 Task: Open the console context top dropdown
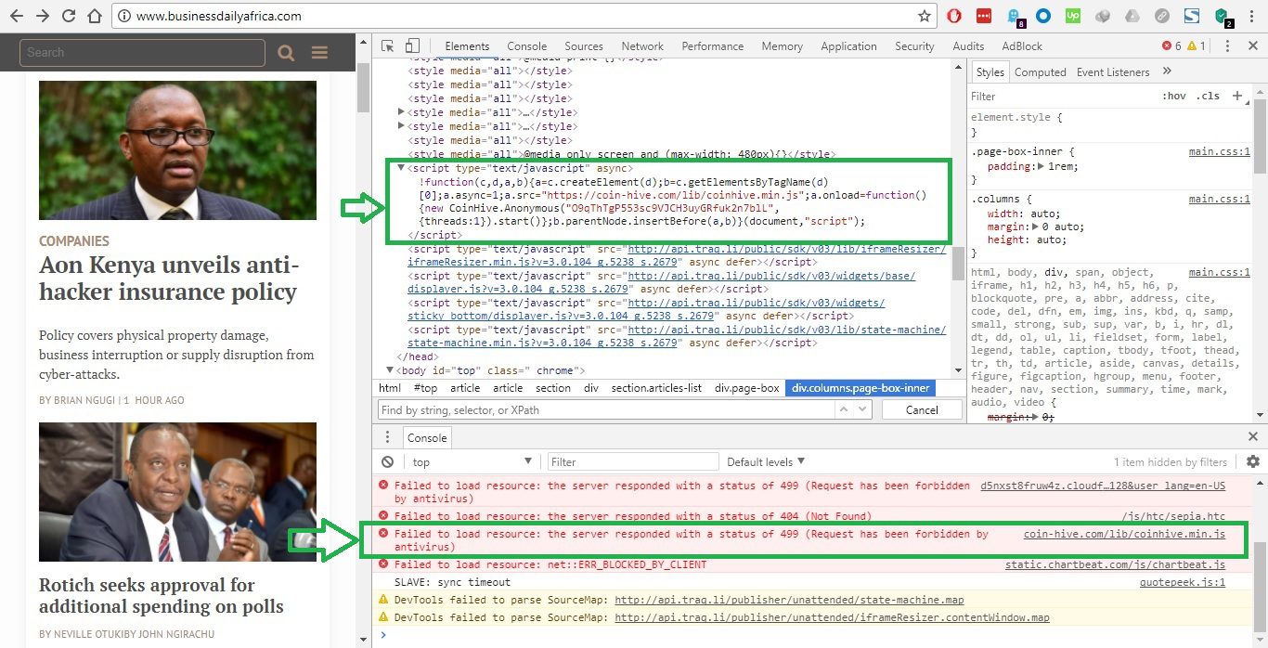472,461
